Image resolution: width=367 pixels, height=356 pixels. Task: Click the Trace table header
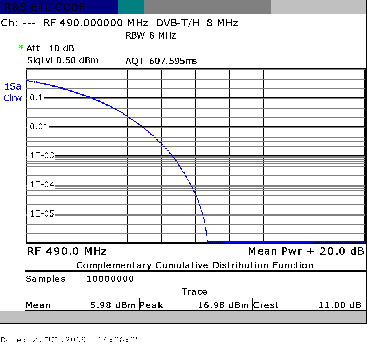click(x=195, y=291)
